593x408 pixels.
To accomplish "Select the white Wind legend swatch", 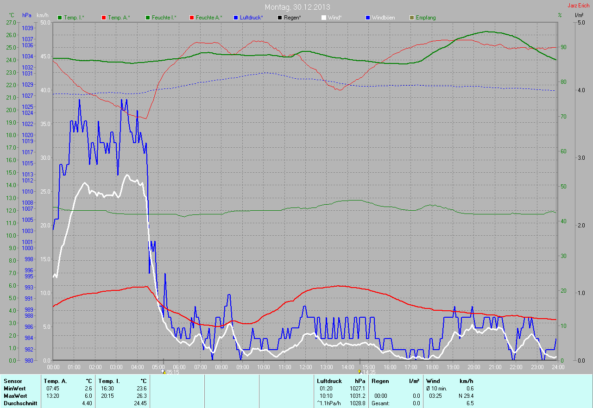I will tap(324, 18).
